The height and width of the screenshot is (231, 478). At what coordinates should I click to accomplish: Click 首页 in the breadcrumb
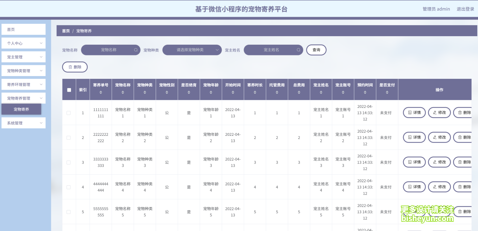(66, 31)
